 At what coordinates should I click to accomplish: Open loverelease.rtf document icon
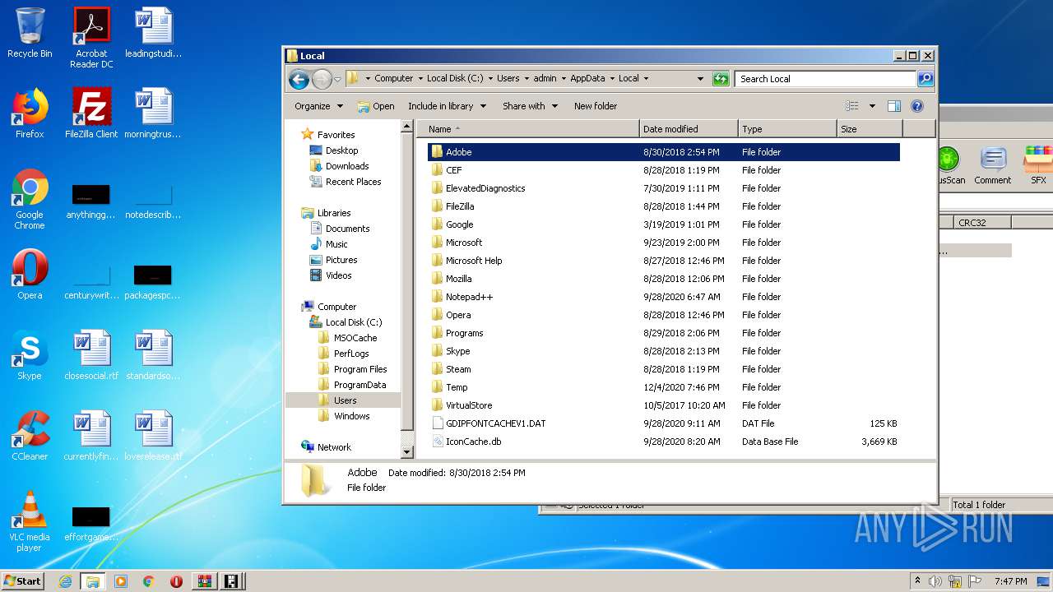click(x=153, y=435)
